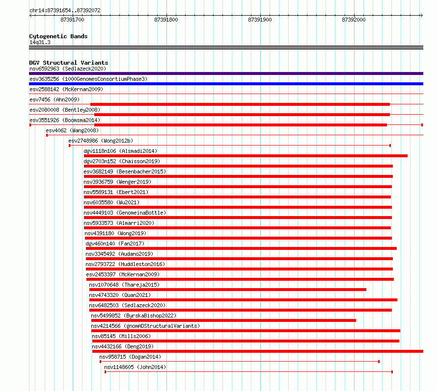The image size is (437, 391).
Task: Click the red bar under nsv4214566 (gnomADStructuralVariants)
Action: click(x=246, y=331)
